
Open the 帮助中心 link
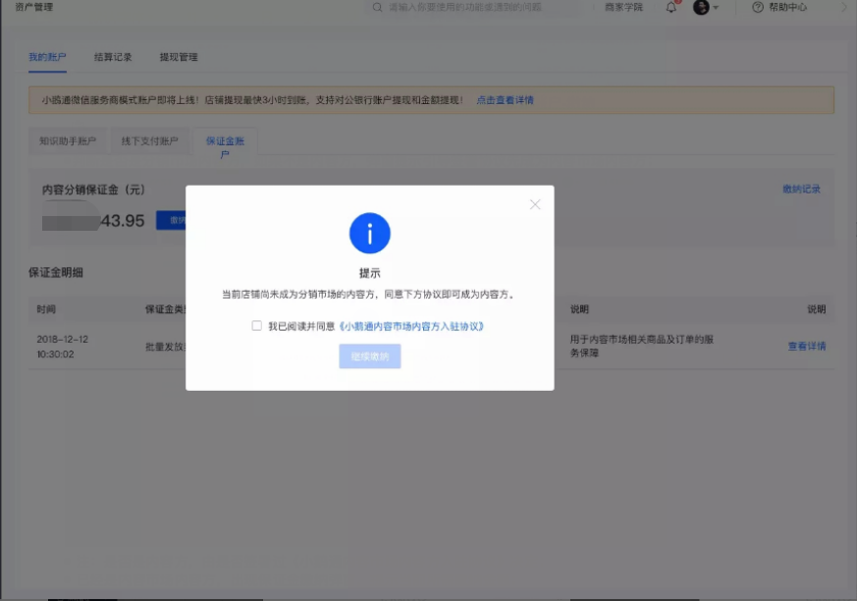pyautogui.click(x=787, y=7)
